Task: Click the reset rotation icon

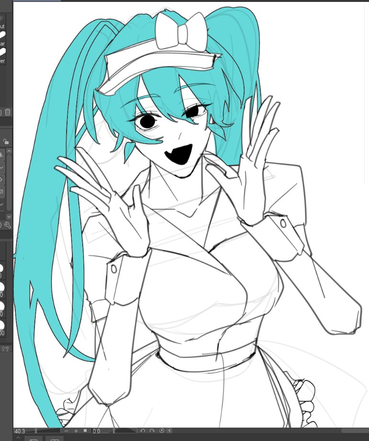Action: coord(162,430)
